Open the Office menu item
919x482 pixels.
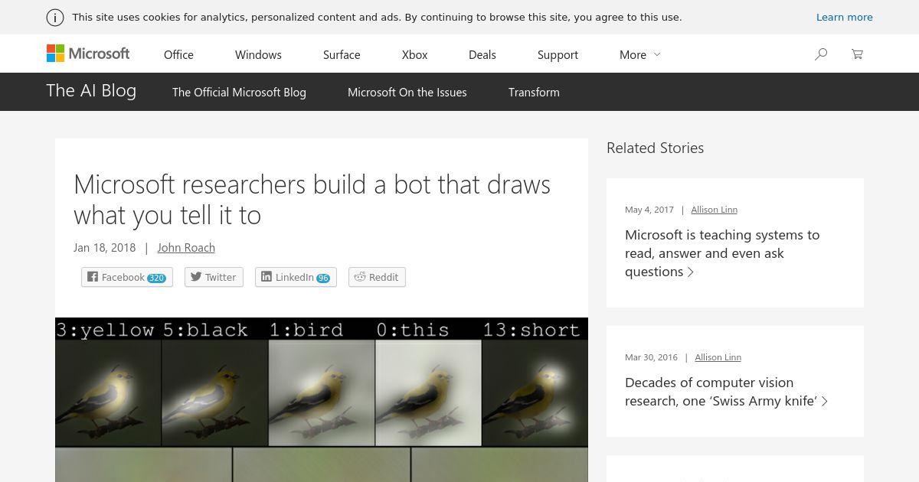(x=178, y=54)
